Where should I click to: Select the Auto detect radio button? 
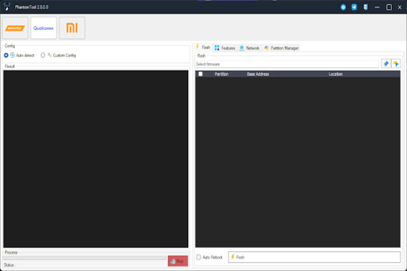pos(6,55)
